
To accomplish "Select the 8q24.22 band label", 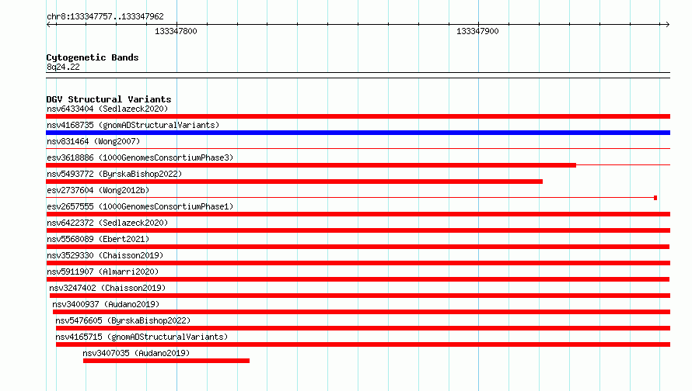I will pyautogui.click(x=63, y=67).
